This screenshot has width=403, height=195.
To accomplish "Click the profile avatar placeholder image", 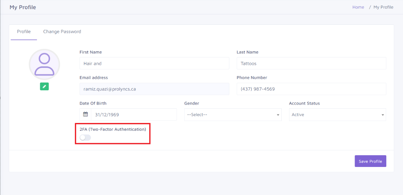I will click(44, 65).
